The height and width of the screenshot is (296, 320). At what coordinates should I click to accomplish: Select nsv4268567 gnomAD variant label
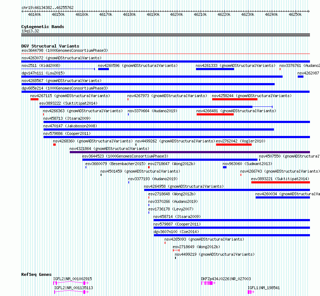pos(61,81)
